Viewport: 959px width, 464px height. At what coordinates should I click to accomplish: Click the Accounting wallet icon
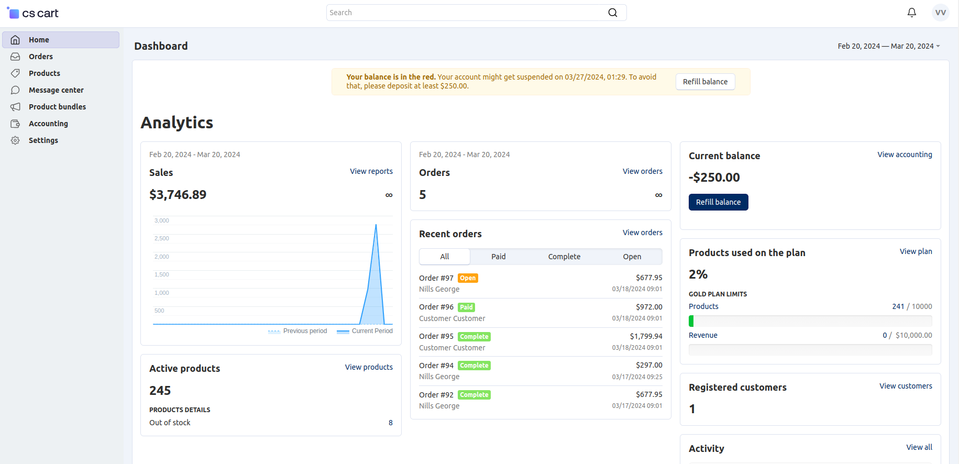click(15, 124)
